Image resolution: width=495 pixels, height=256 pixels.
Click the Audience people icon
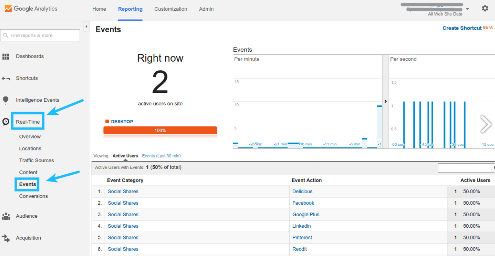pos(6,216)
